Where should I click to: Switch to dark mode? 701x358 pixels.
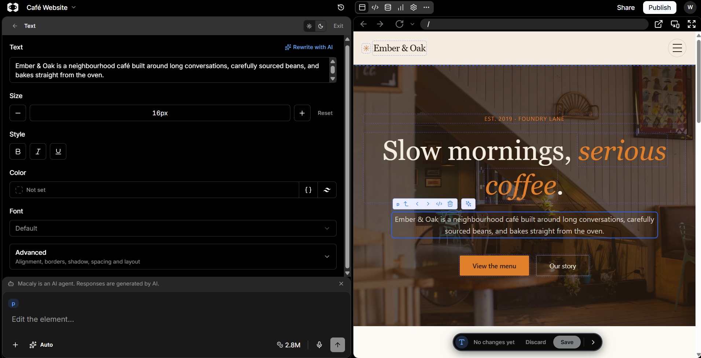[321, 26]
